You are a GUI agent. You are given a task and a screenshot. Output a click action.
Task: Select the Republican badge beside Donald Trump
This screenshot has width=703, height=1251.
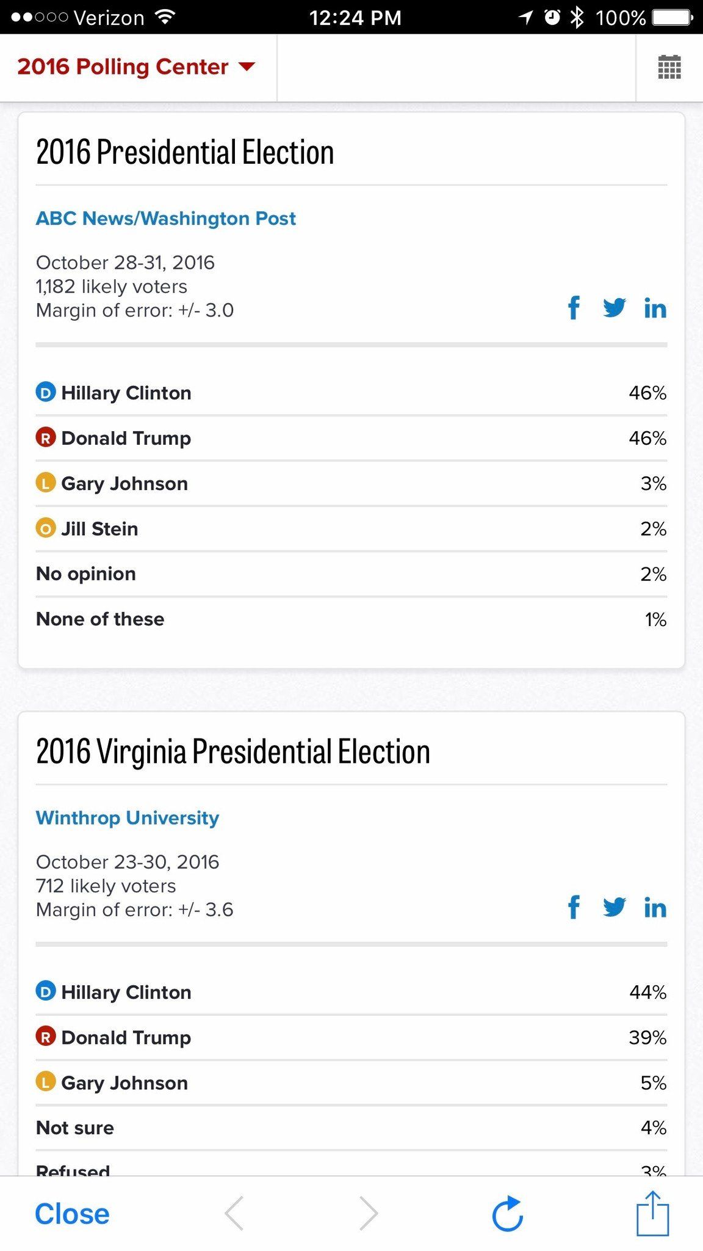[x=45, y=437]
